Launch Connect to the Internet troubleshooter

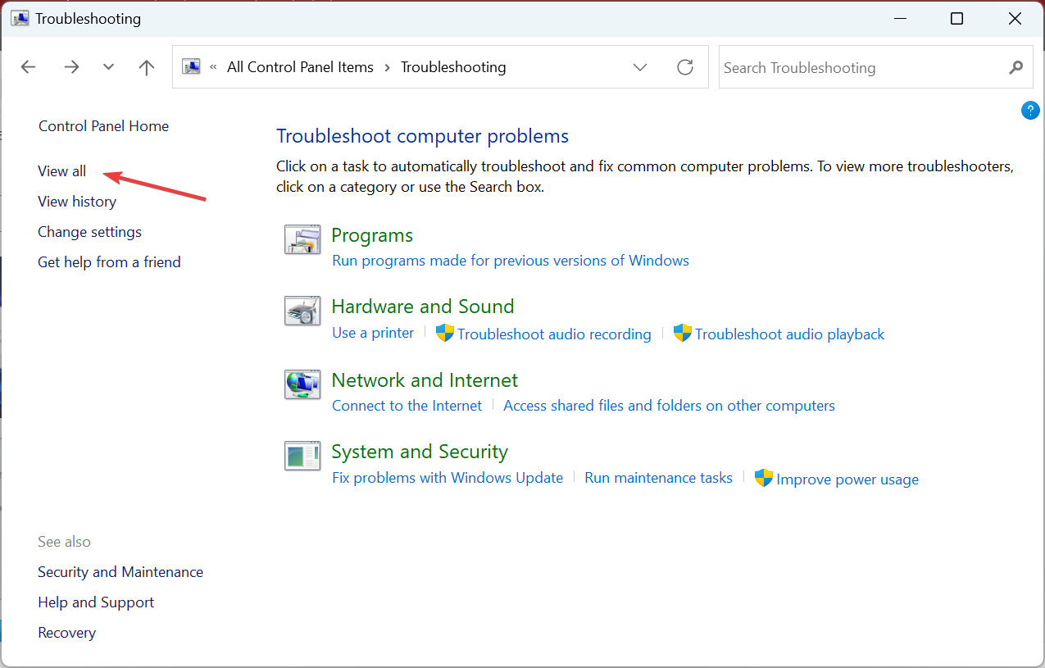click(x=407, y=406)
